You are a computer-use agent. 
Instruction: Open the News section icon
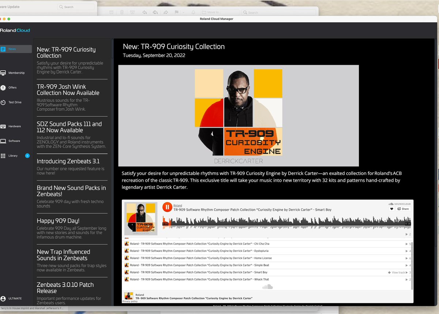coord(3,49)
